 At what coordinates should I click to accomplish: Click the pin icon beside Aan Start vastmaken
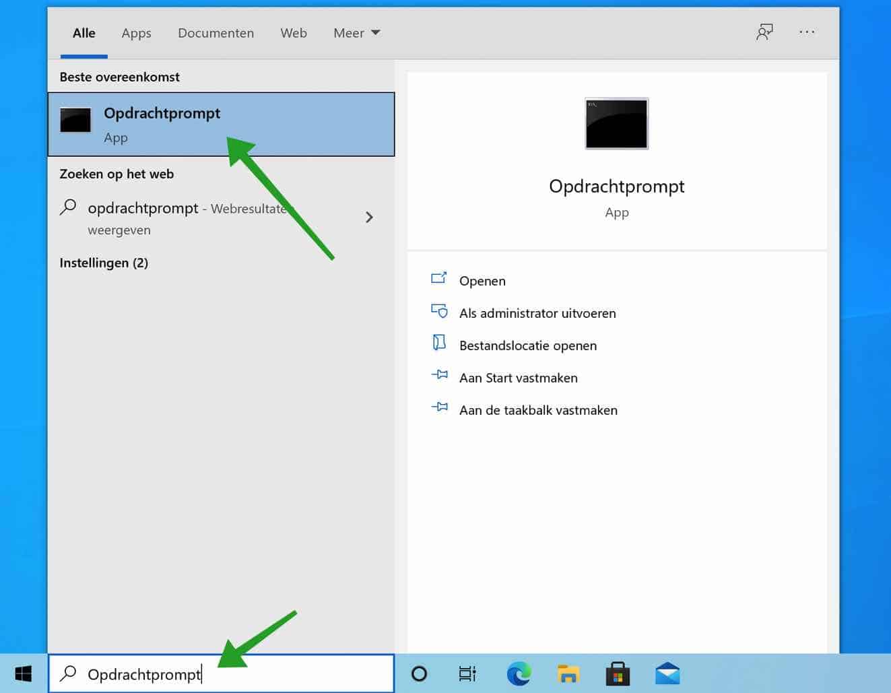tap(439, 374)
